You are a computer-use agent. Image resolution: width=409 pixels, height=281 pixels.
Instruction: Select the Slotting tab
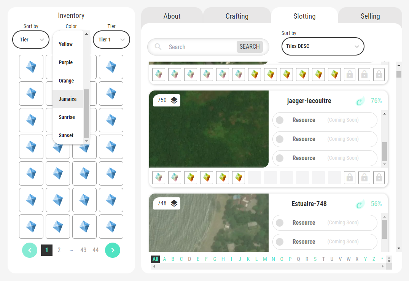[x=304, y=16]
